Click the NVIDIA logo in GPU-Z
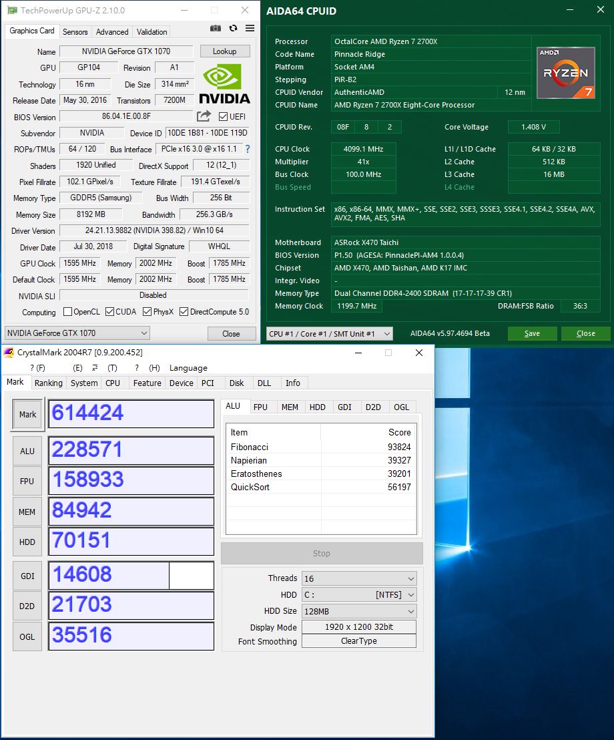Image resolution: width=614 pixels, height=740 pixels. [225, 83]
